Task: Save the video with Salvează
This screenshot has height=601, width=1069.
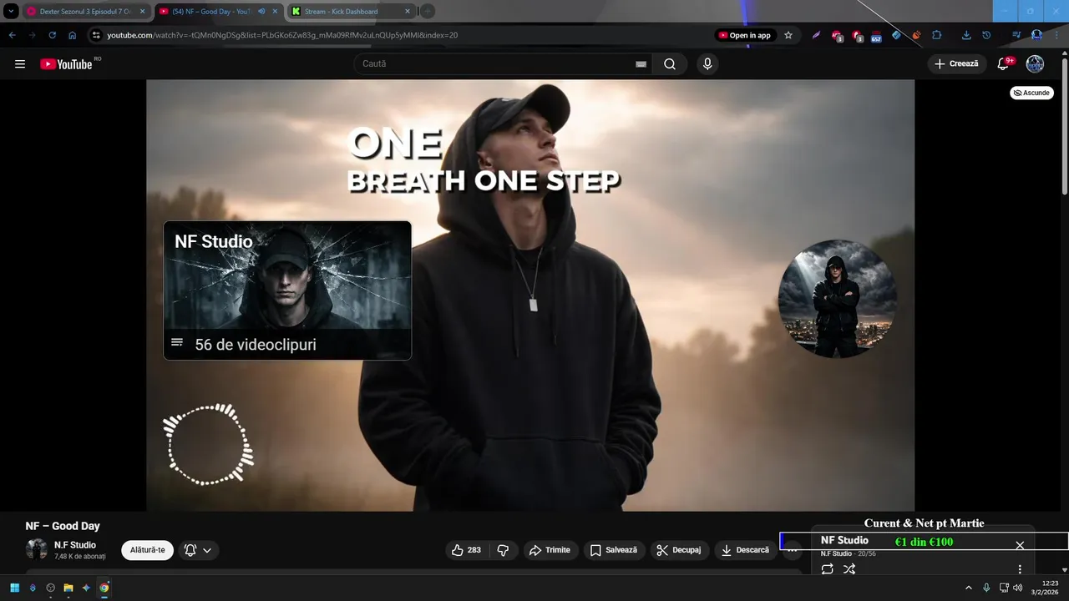Action: click(x=614, y=550)
